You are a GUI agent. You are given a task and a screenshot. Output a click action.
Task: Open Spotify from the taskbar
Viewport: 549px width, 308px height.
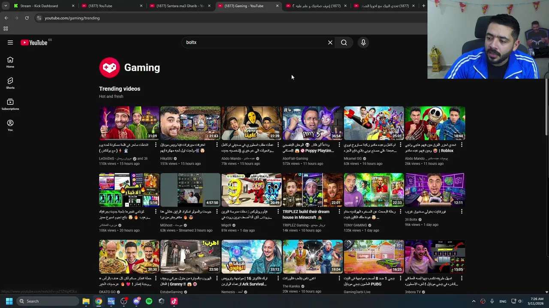pos(149,301)
